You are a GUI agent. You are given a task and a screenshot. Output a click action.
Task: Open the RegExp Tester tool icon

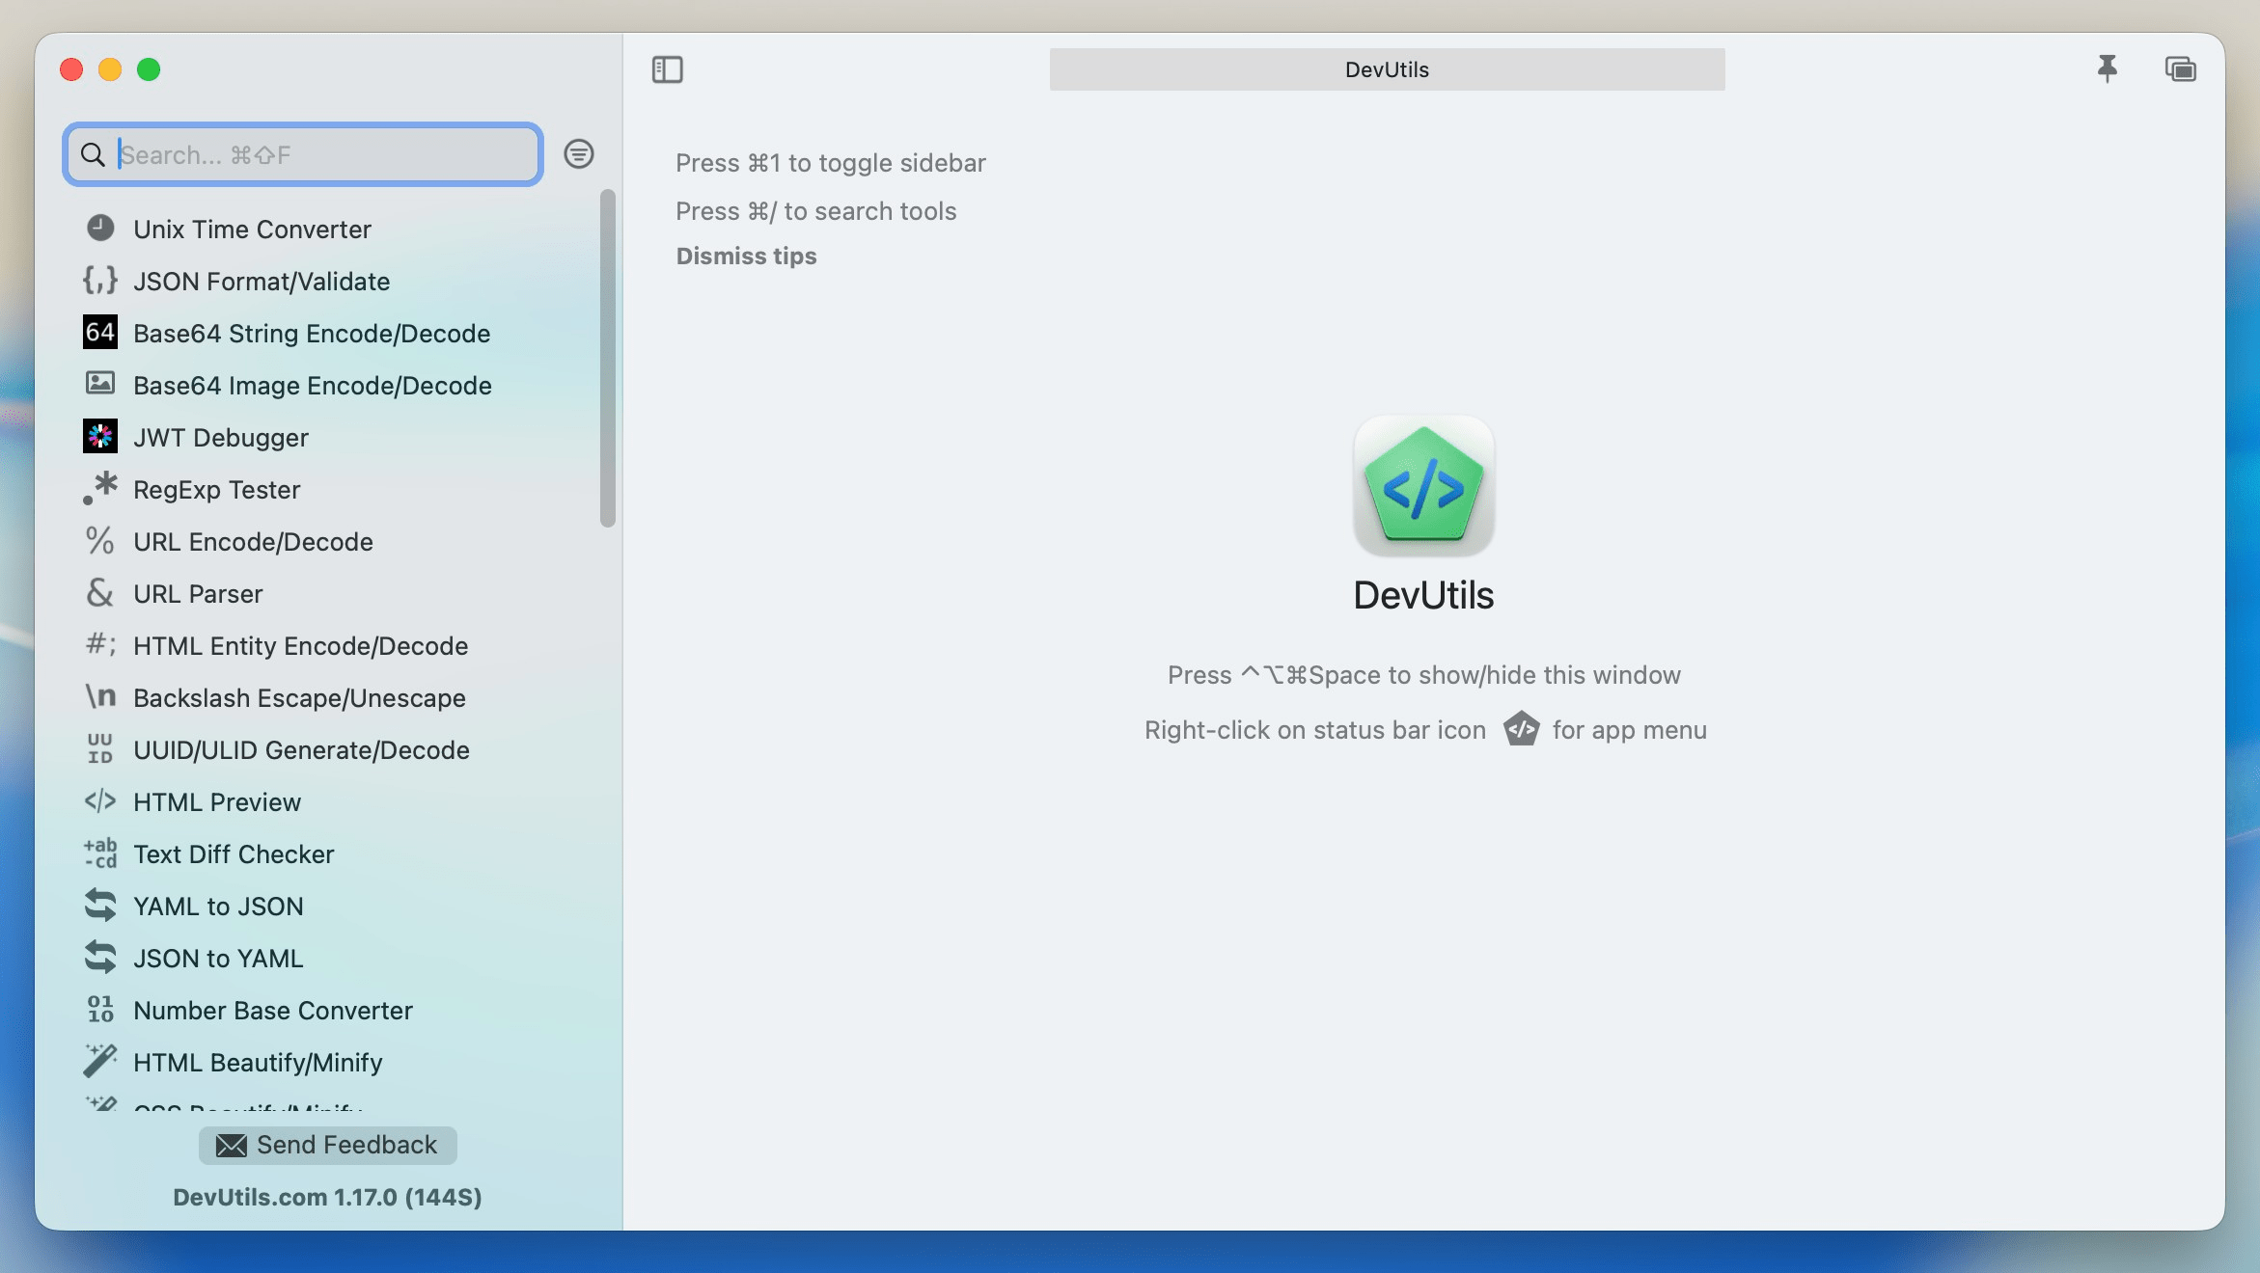click(x=99, y=488)
